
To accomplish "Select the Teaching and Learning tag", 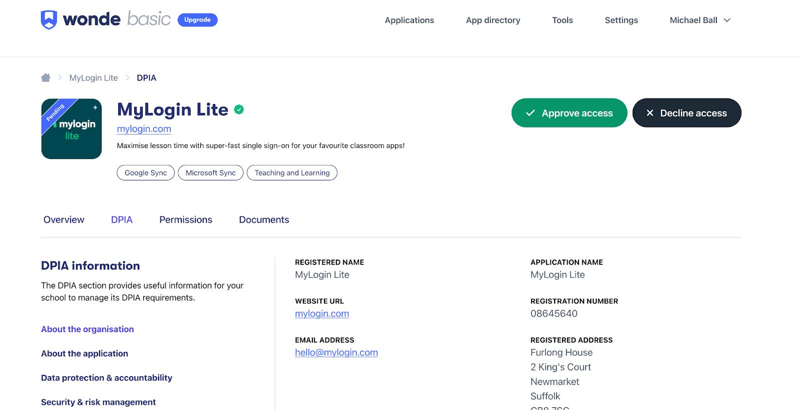I will point(292,173).
